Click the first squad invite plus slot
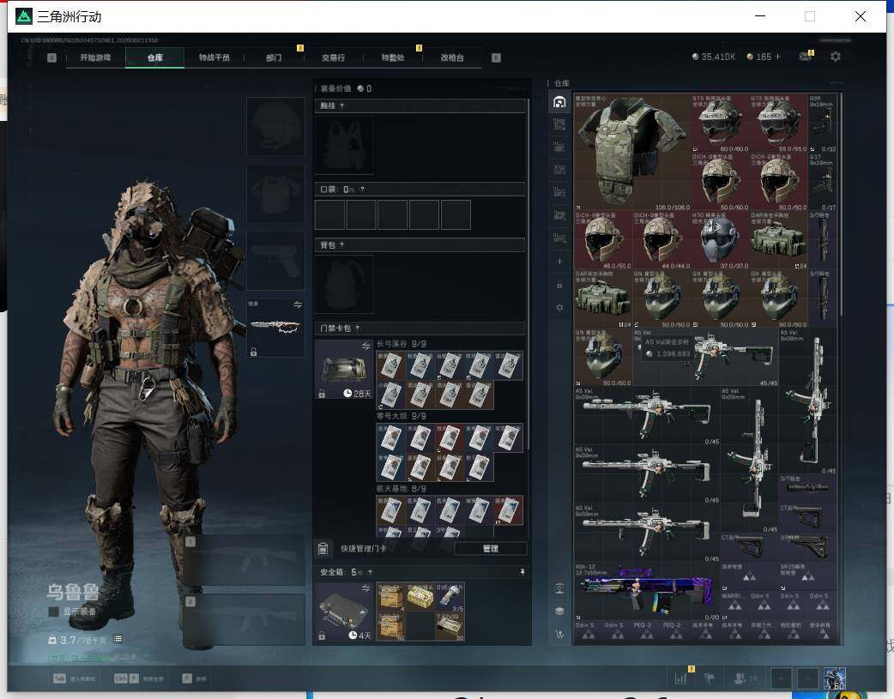894x699 pixels. pyautogui.click(x=781, y=678)
